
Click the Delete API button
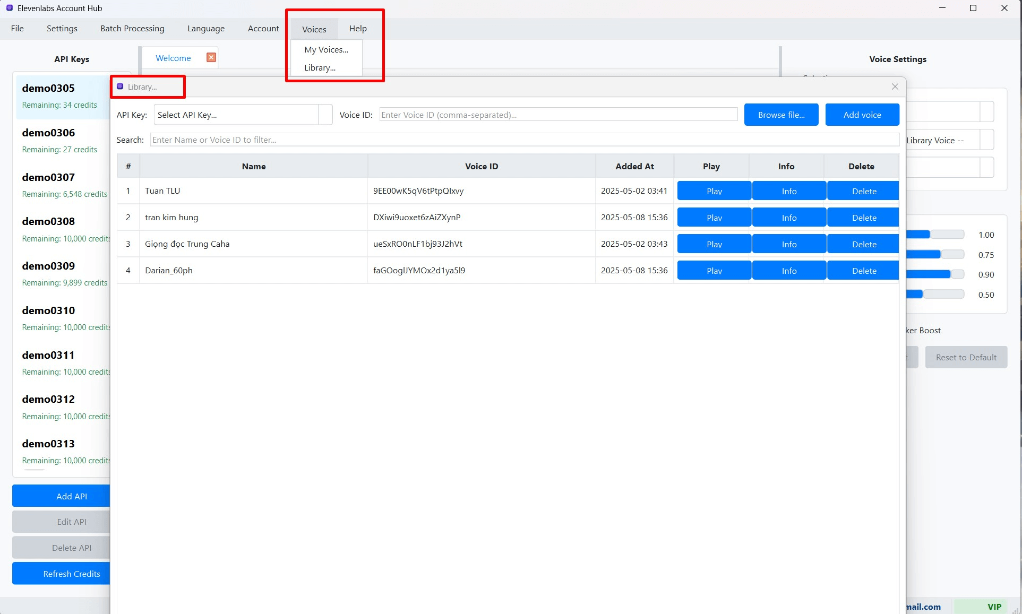[x=61, y=548]
